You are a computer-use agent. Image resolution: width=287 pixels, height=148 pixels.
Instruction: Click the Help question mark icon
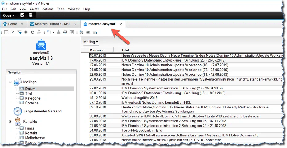72,32
